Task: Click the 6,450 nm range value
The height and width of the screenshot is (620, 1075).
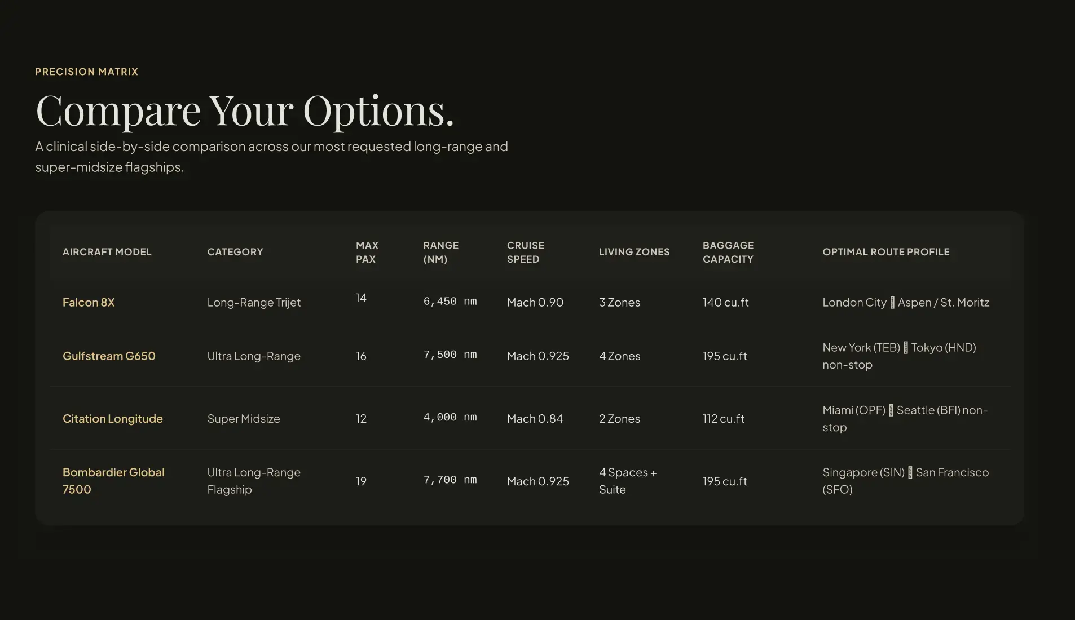Action: pyautogui.click(x=450, y=302)
